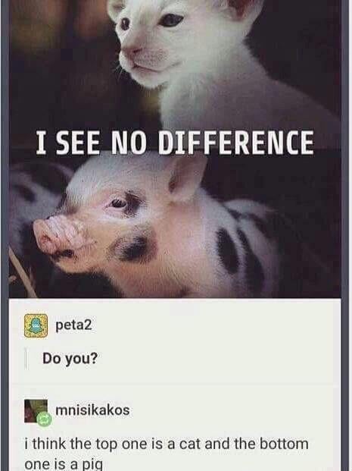
Task: Click the black spot on piglet's cheek
Action: click(x=135, y=248)
